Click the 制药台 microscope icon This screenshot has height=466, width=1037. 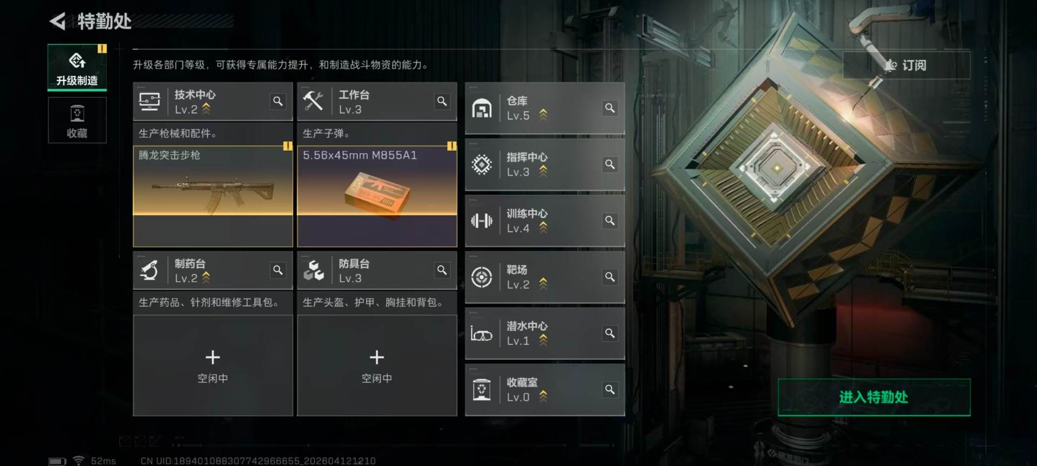(150, 270)
